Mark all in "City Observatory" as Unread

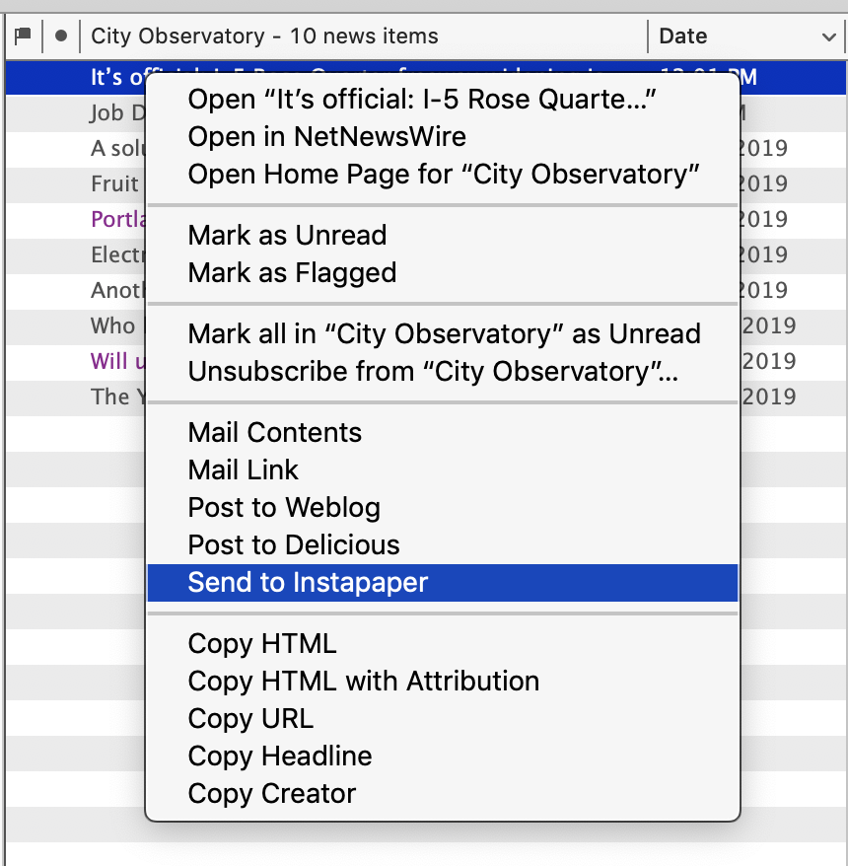point(442,334)
